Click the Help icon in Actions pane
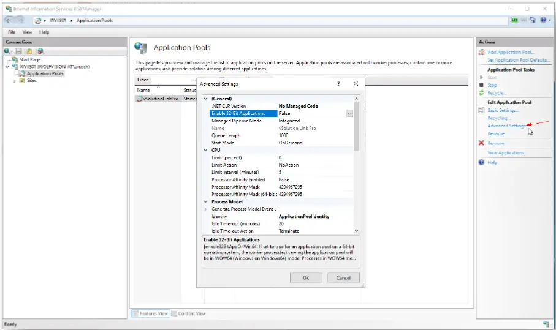 482,163
